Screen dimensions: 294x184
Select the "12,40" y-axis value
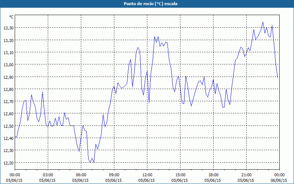[x=8, y=138]
